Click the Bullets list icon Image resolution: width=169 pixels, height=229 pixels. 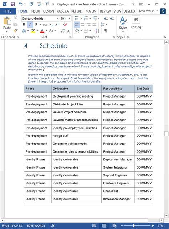(77, 18)
